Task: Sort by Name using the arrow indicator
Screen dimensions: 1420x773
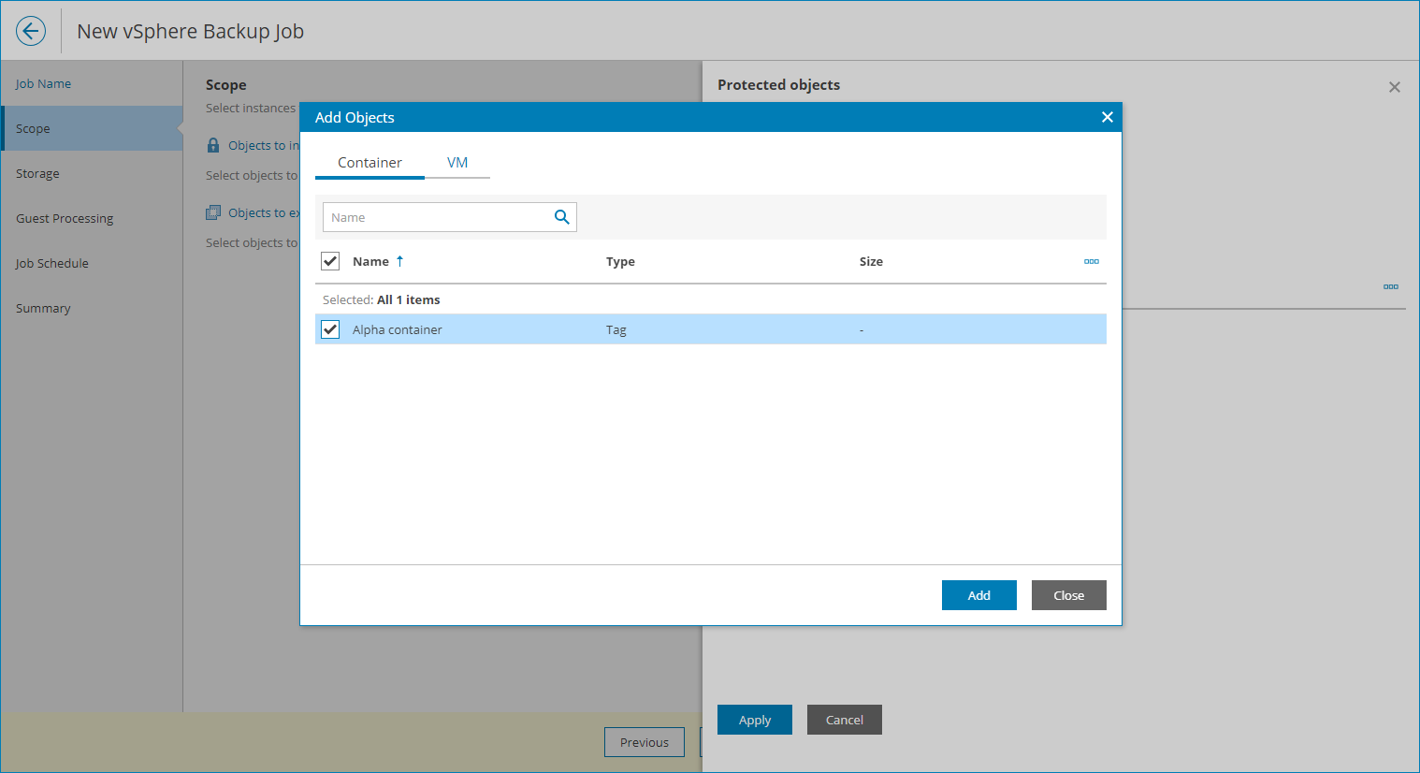Action: tap(399, 261)
